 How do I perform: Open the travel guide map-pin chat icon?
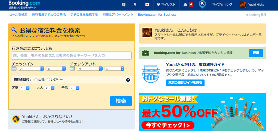pos(202,4)
